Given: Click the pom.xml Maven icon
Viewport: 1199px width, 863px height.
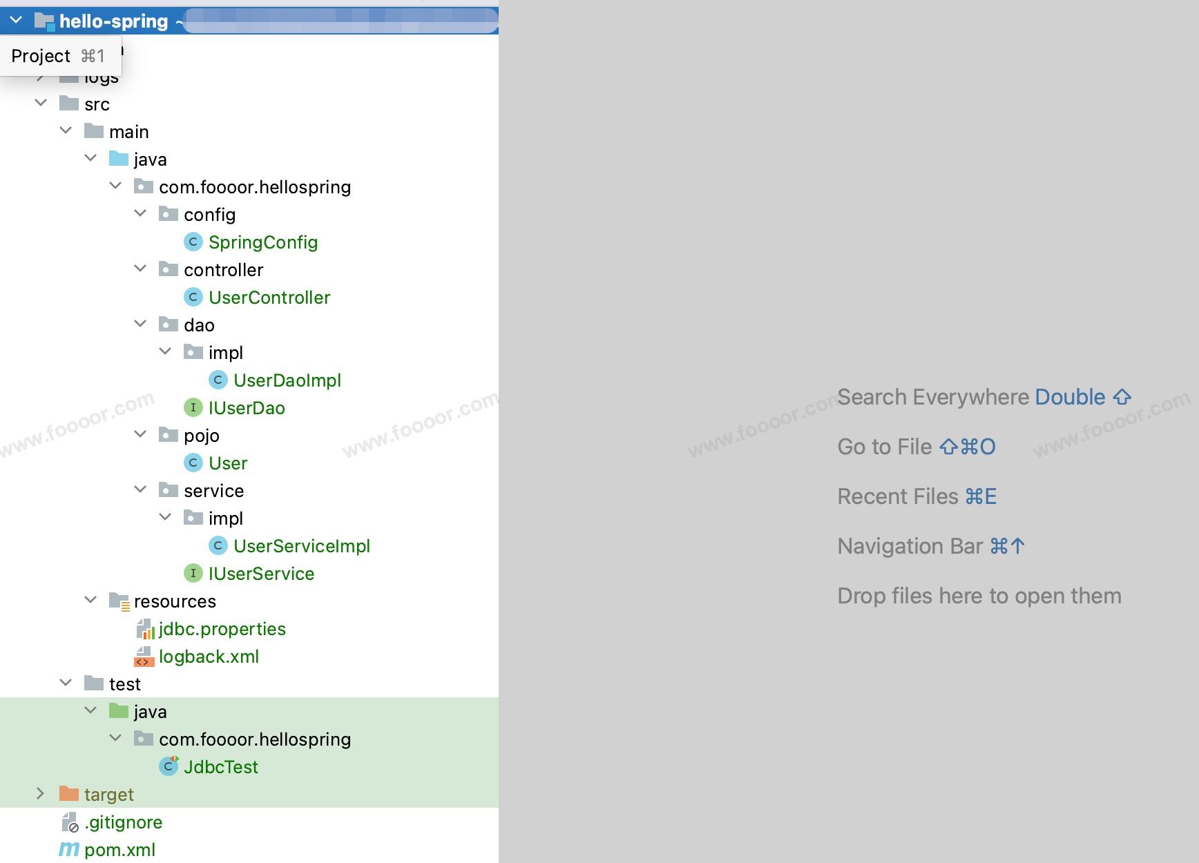Looking at the screenshot, I should (x=69, y=849).
